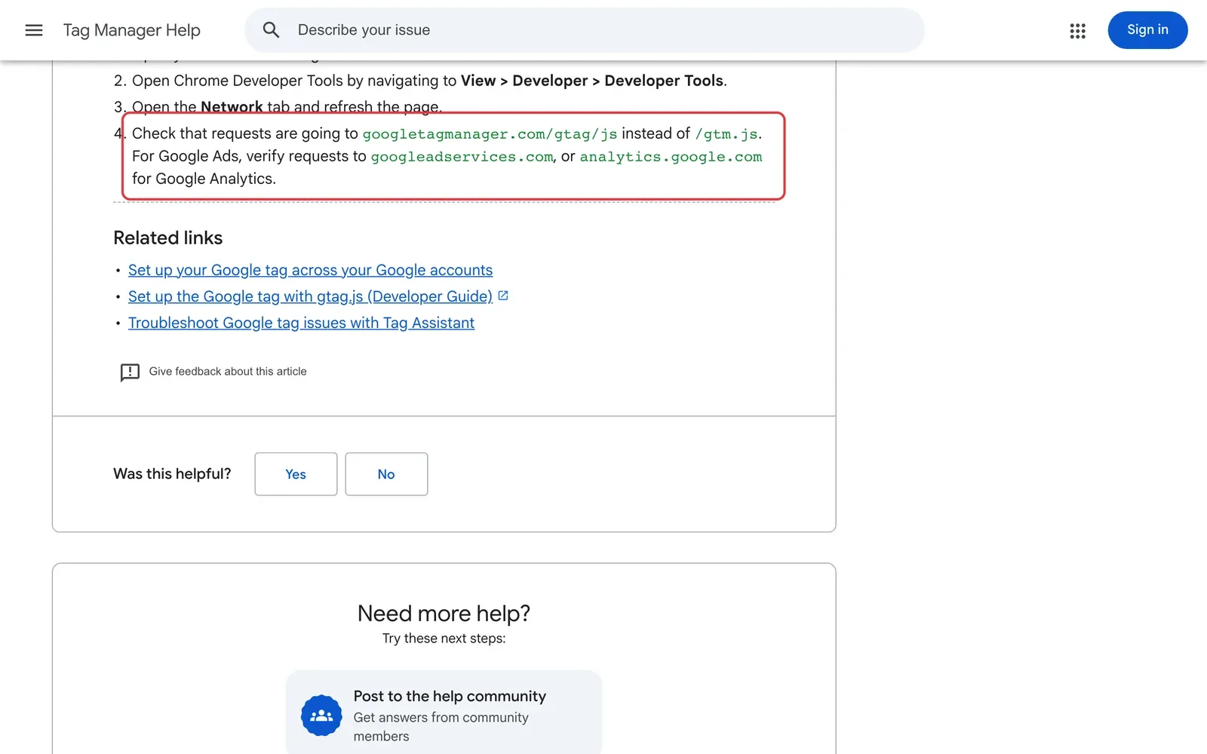Answer Yes to Was this helpful
The image size is (1207, 754).
coord(296,474)
